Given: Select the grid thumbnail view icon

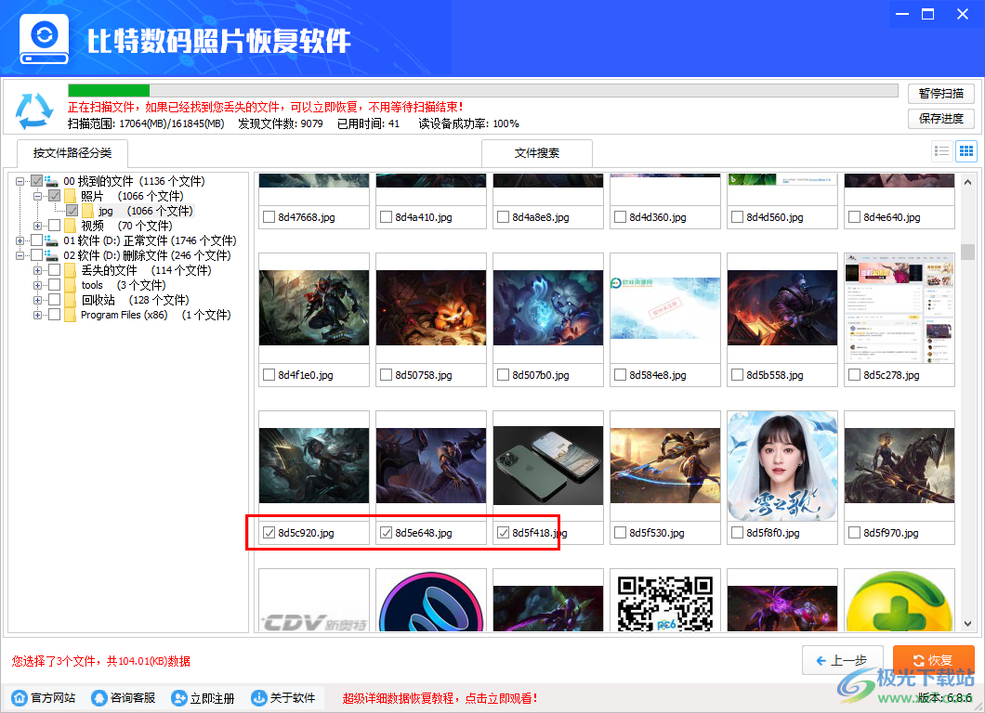Looking at the screenshot, I should [x=965, y=150].
